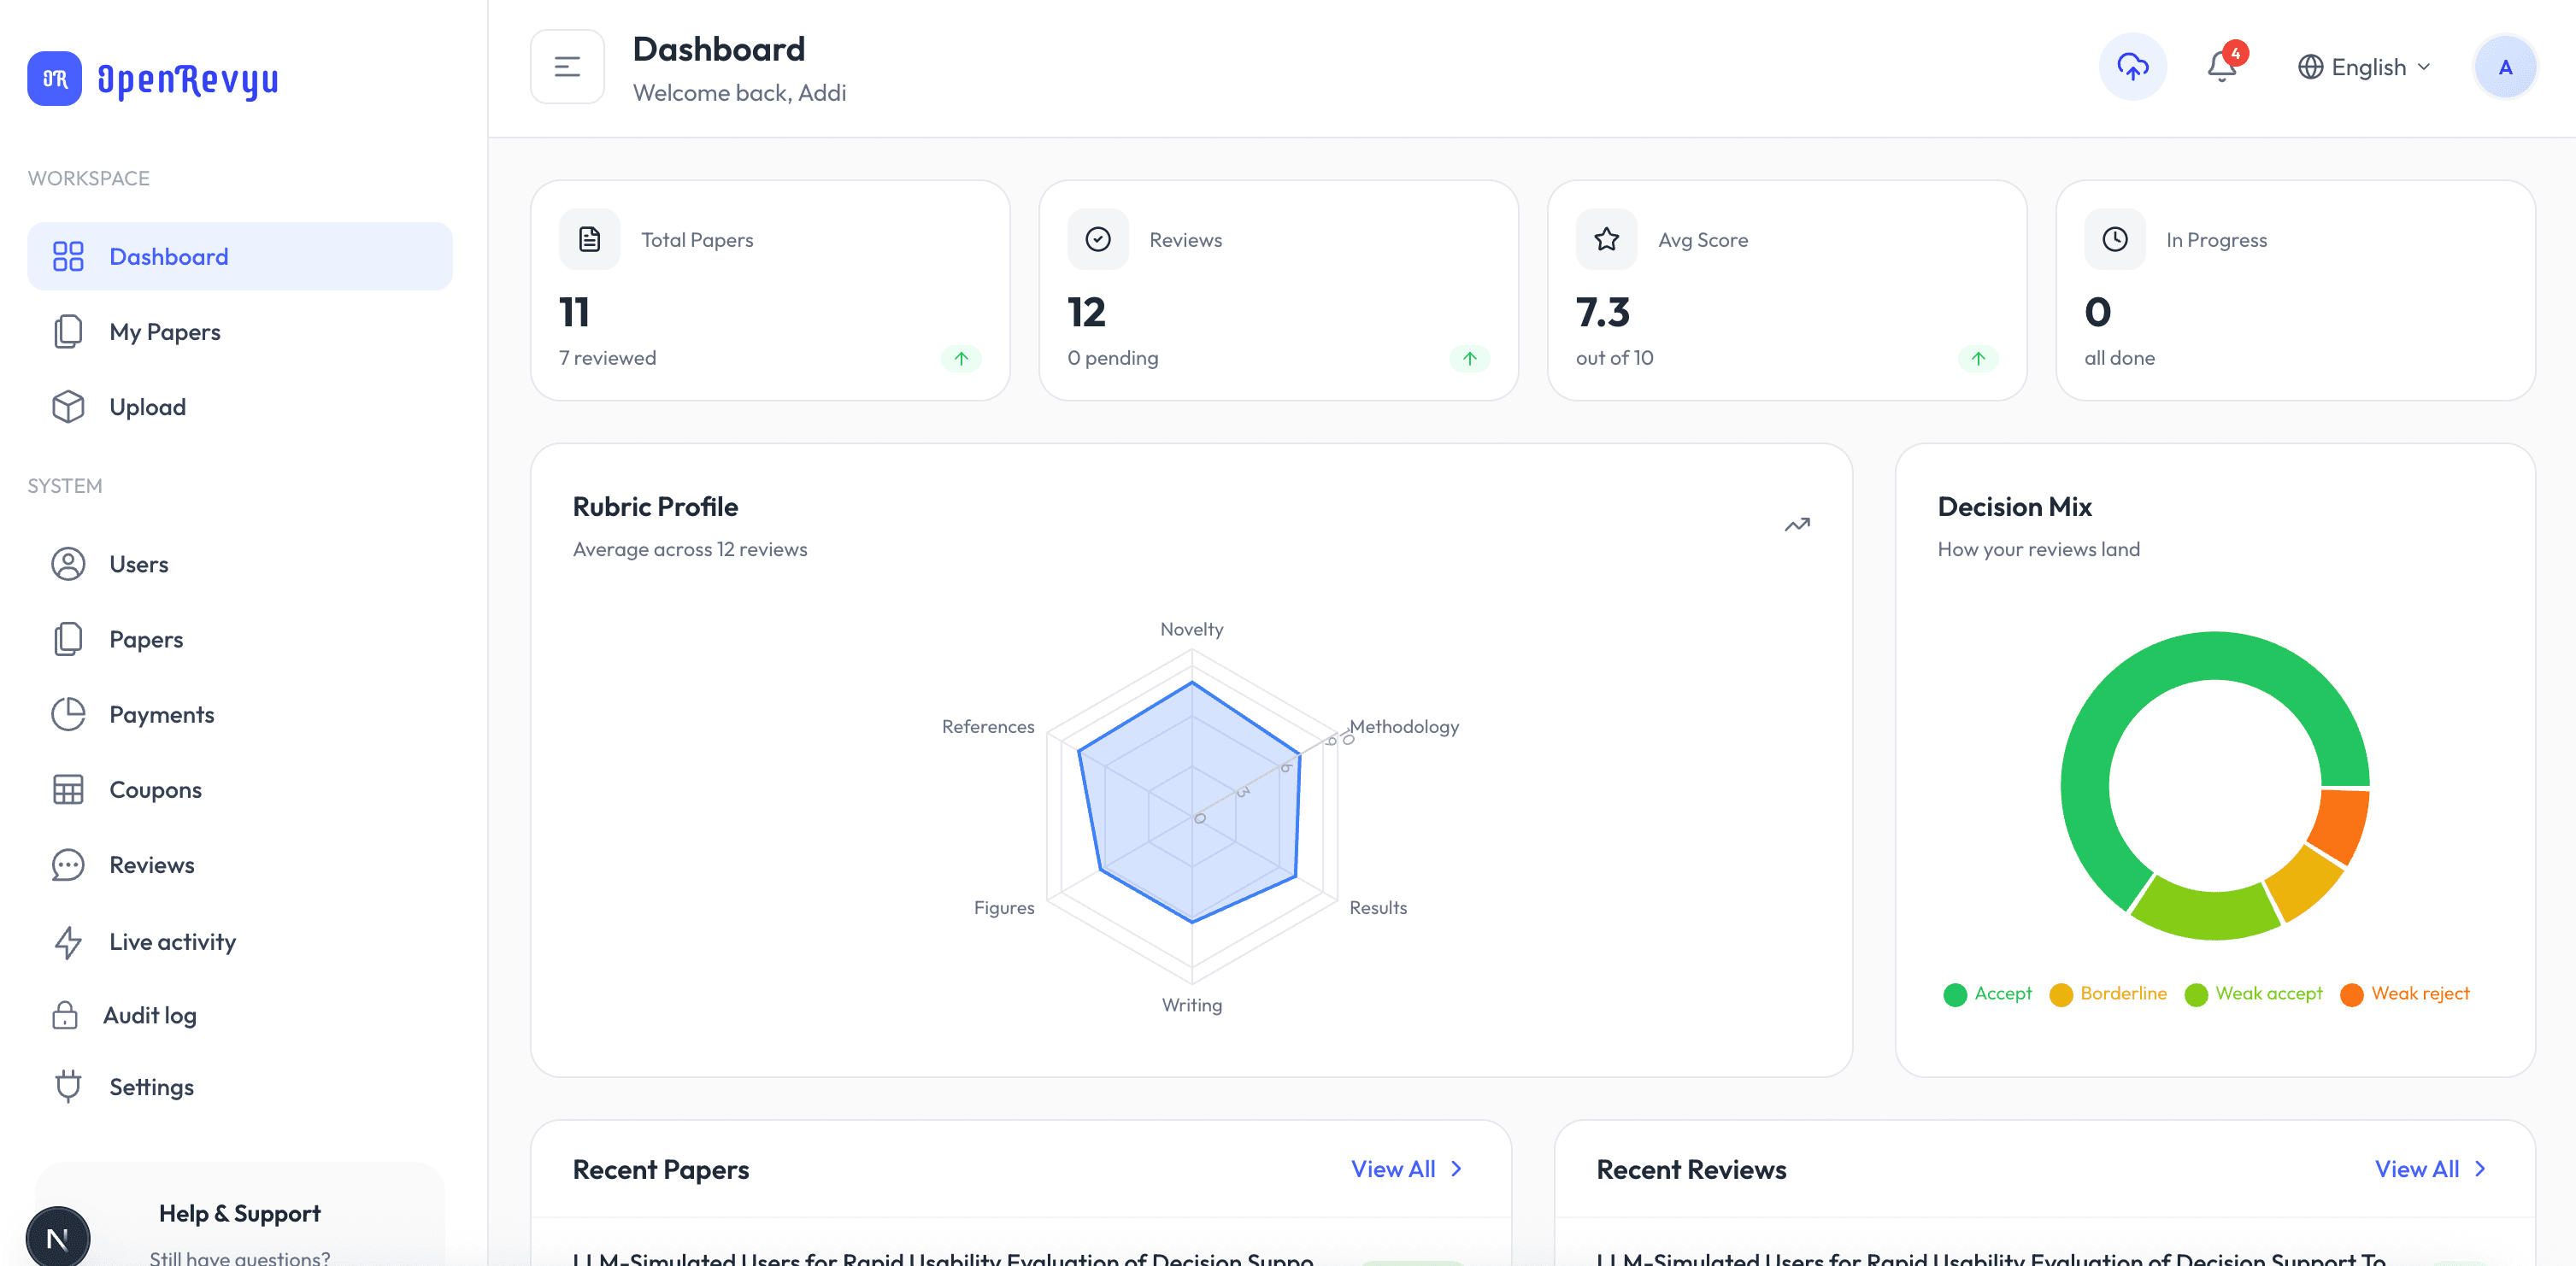Viewport: 2576px width, 1266px height.
Task: Toggle the sidebar hamburger menu button
Action: click(567, 67)
